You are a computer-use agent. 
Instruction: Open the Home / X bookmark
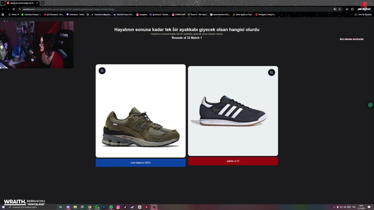(14, 15)
